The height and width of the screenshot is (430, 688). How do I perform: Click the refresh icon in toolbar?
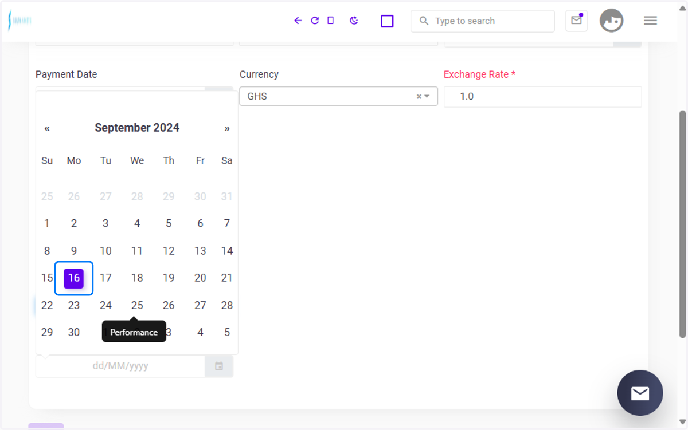pos(315,21)
